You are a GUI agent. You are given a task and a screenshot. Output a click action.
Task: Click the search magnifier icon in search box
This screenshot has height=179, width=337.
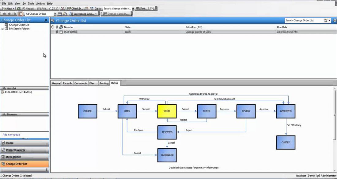[326, 21]
